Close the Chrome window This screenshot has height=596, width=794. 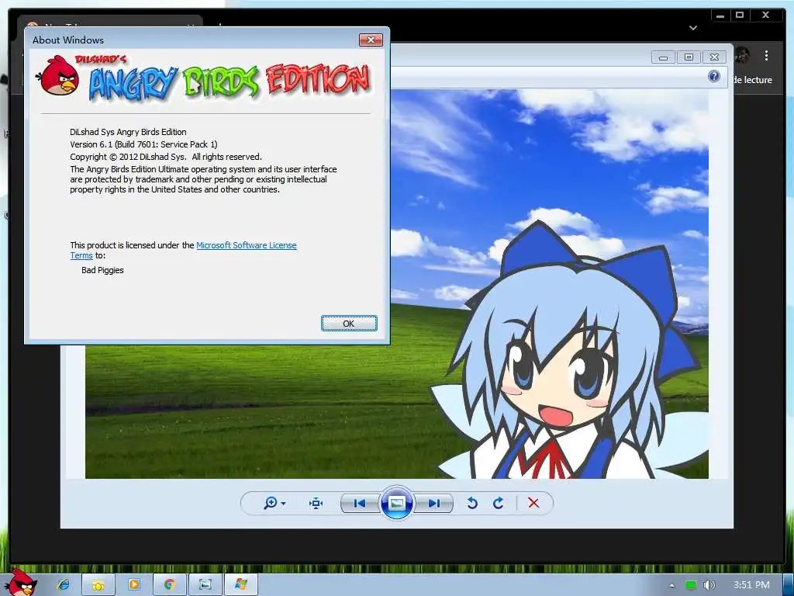tap(766, 16)
